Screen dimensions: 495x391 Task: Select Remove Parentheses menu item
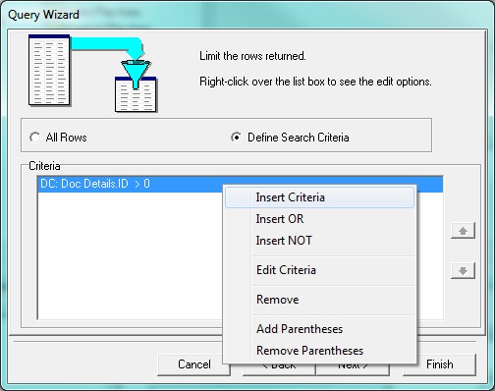[x=319, y=351]
